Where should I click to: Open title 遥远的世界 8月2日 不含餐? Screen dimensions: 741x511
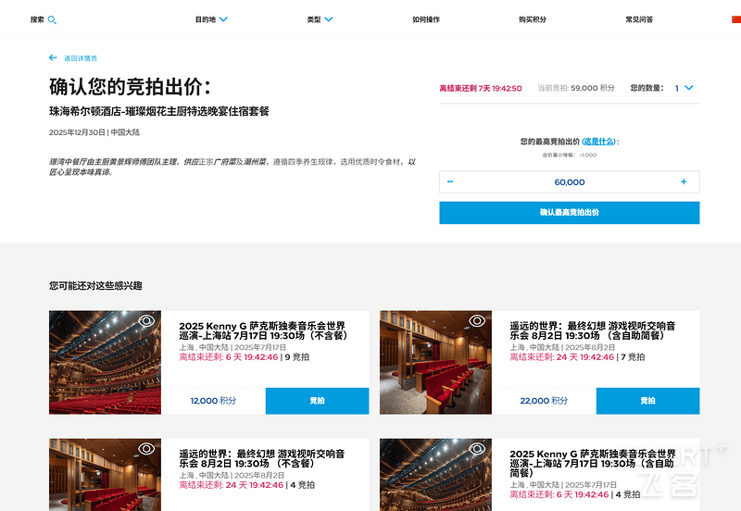[262, 458]
